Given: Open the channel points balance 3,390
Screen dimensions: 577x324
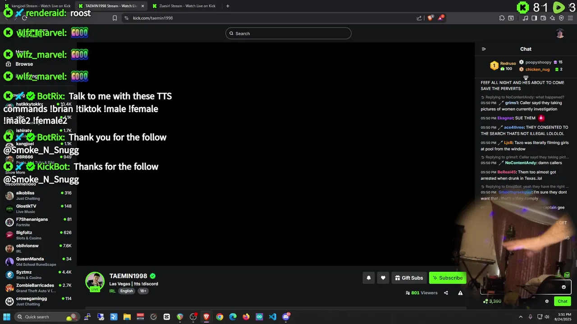Looking at the screenshot, I should [x=492, y=301].
